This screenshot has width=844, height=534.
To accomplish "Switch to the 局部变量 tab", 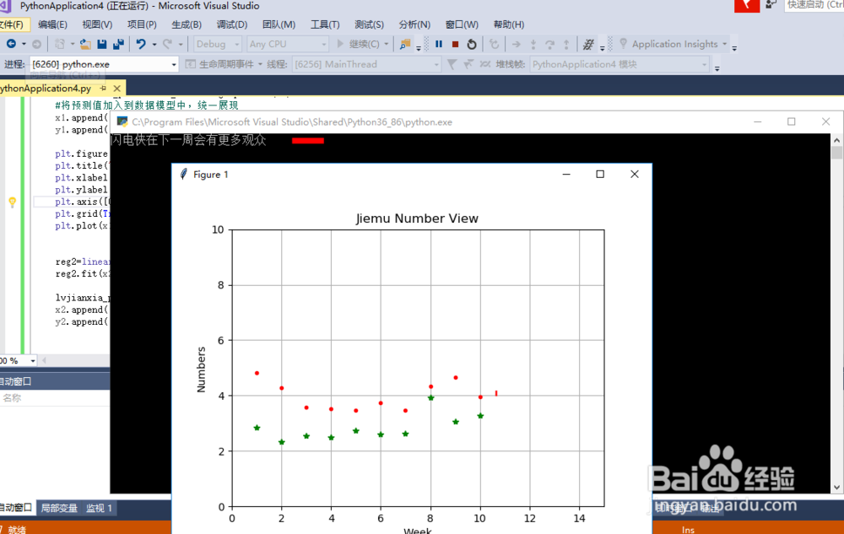I will pos(59,508).
